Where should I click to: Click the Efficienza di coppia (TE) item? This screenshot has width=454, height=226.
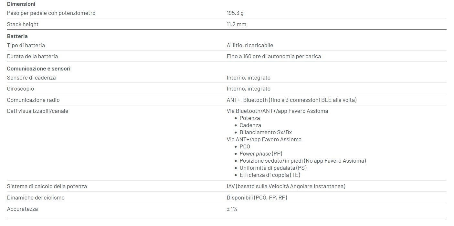(x=270, y=175)
